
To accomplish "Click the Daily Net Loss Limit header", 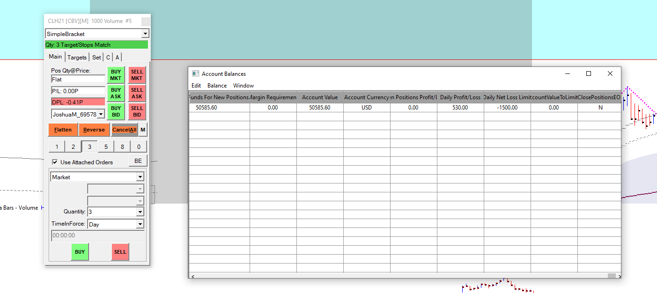I will pos(507,97).
